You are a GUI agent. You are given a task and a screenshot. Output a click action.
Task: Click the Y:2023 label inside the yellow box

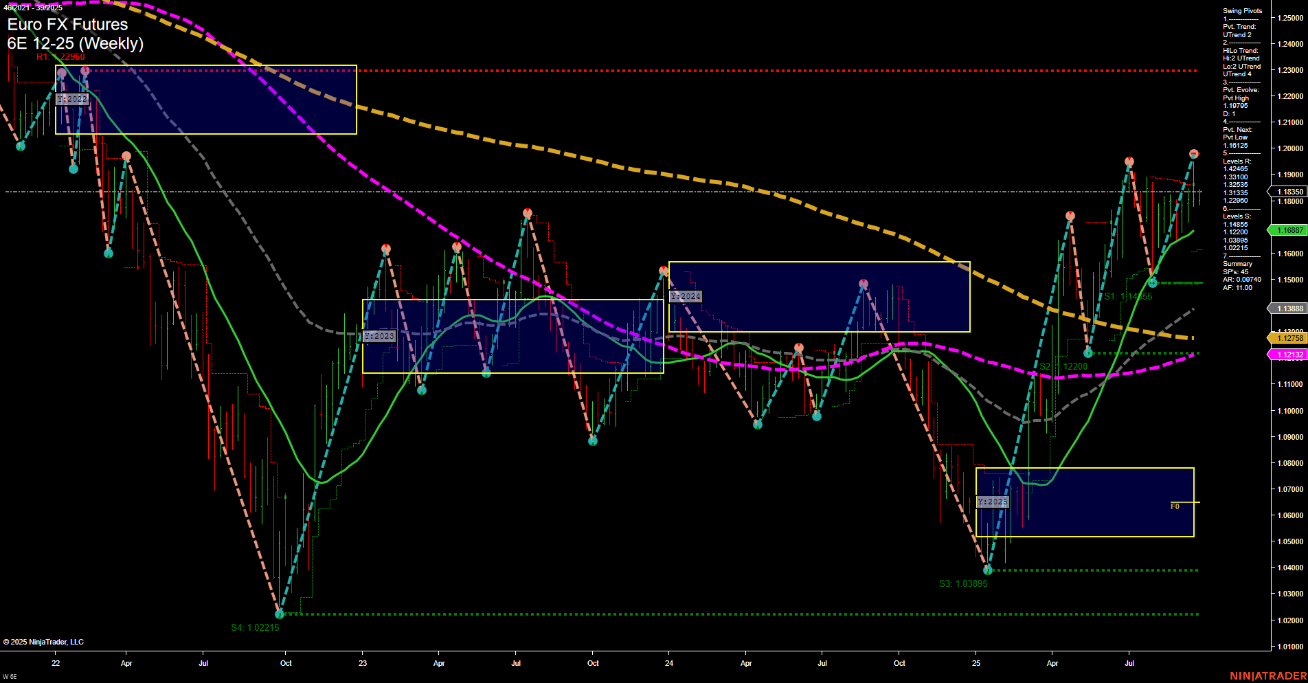379,336
